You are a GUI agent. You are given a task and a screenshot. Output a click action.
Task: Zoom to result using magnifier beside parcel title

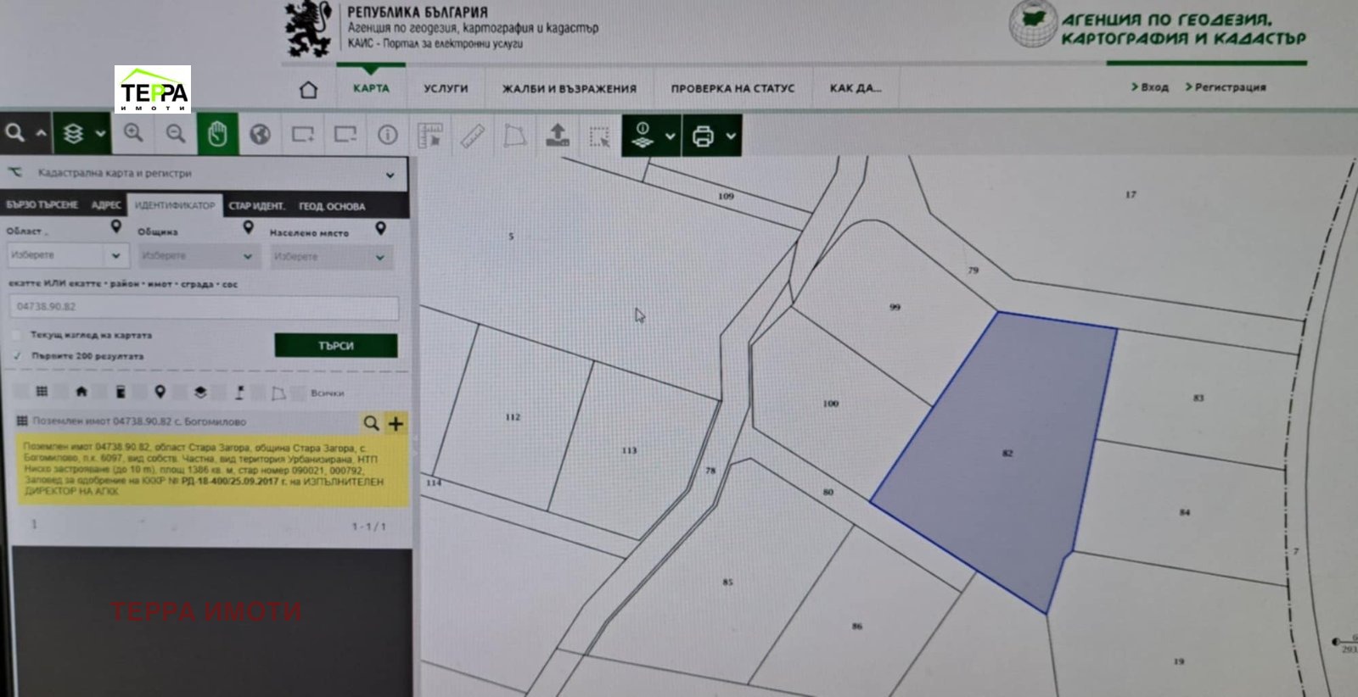(x=371, y=422)
